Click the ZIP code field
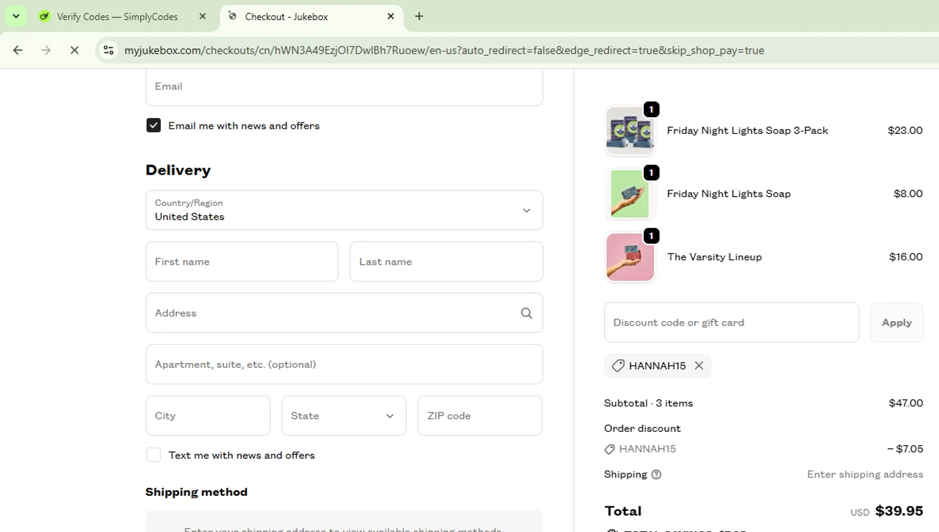 point(480,416)
